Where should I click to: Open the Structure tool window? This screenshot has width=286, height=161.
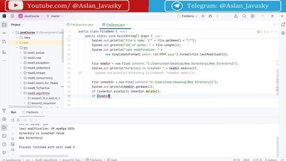(x=4, y=52)
